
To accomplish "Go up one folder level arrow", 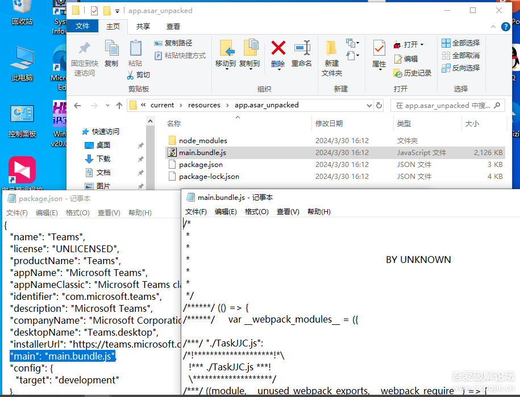I will [x=119, y=106].
